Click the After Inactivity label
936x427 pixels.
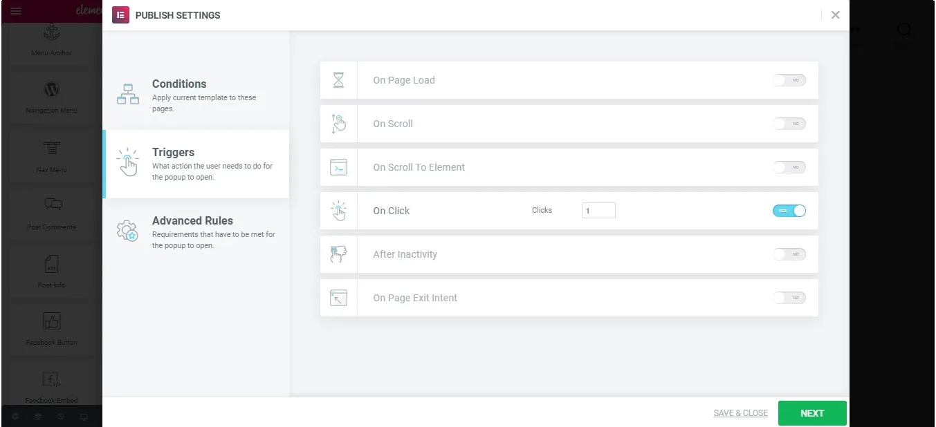pyautogui.click(x=405, y=254)
